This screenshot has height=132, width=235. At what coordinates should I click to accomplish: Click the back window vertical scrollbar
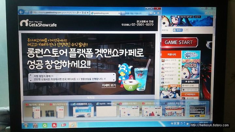(x=214, y=57)
